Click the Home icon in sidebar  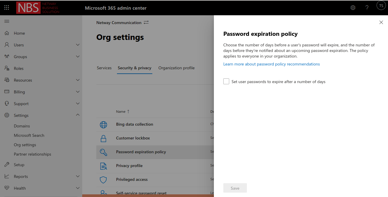7,33
